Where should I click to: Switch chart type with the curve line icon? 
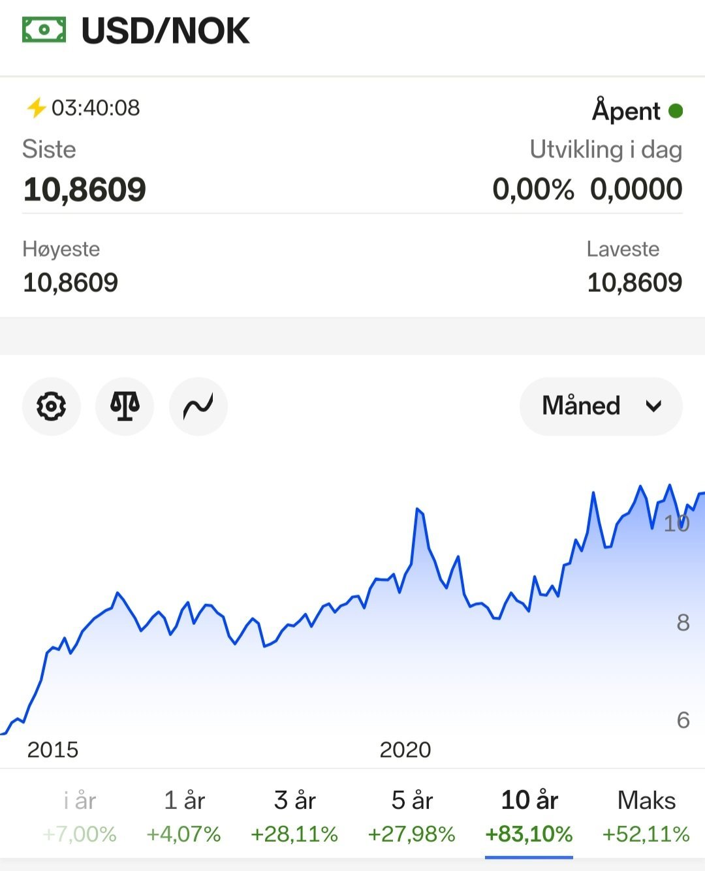[x=198, y=406]
